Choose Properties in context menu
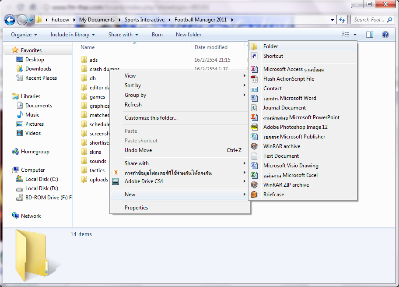The image size is (399, 287). [180, 208]
